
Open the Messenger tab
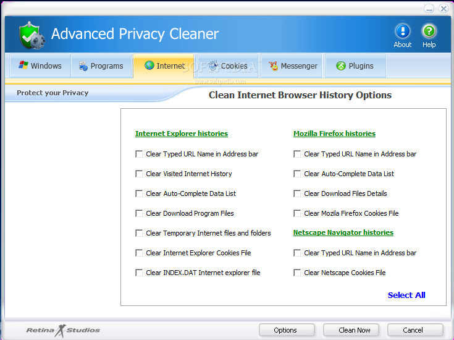click(x=292, y=66)
